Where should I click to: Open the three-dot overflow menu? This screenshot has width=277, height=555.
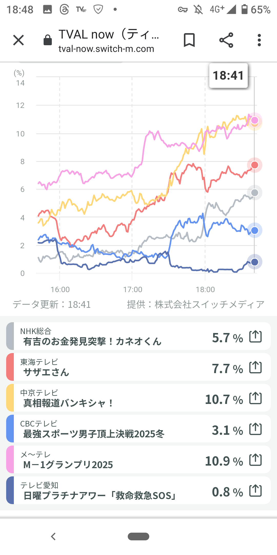tap(259, 40)
